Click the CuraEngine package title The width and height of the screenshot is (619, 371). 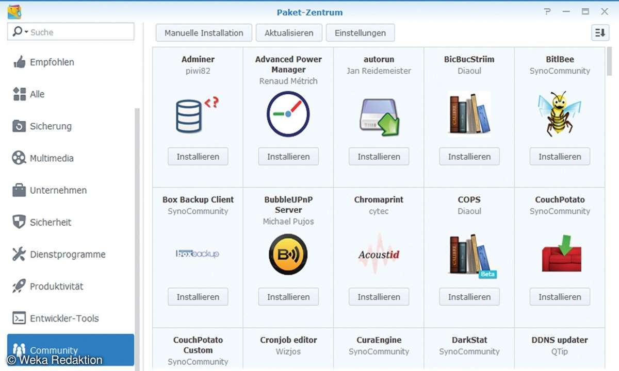click(x=379, y=340)
